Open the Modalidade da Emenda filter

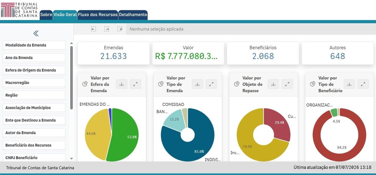pos(34,45)
